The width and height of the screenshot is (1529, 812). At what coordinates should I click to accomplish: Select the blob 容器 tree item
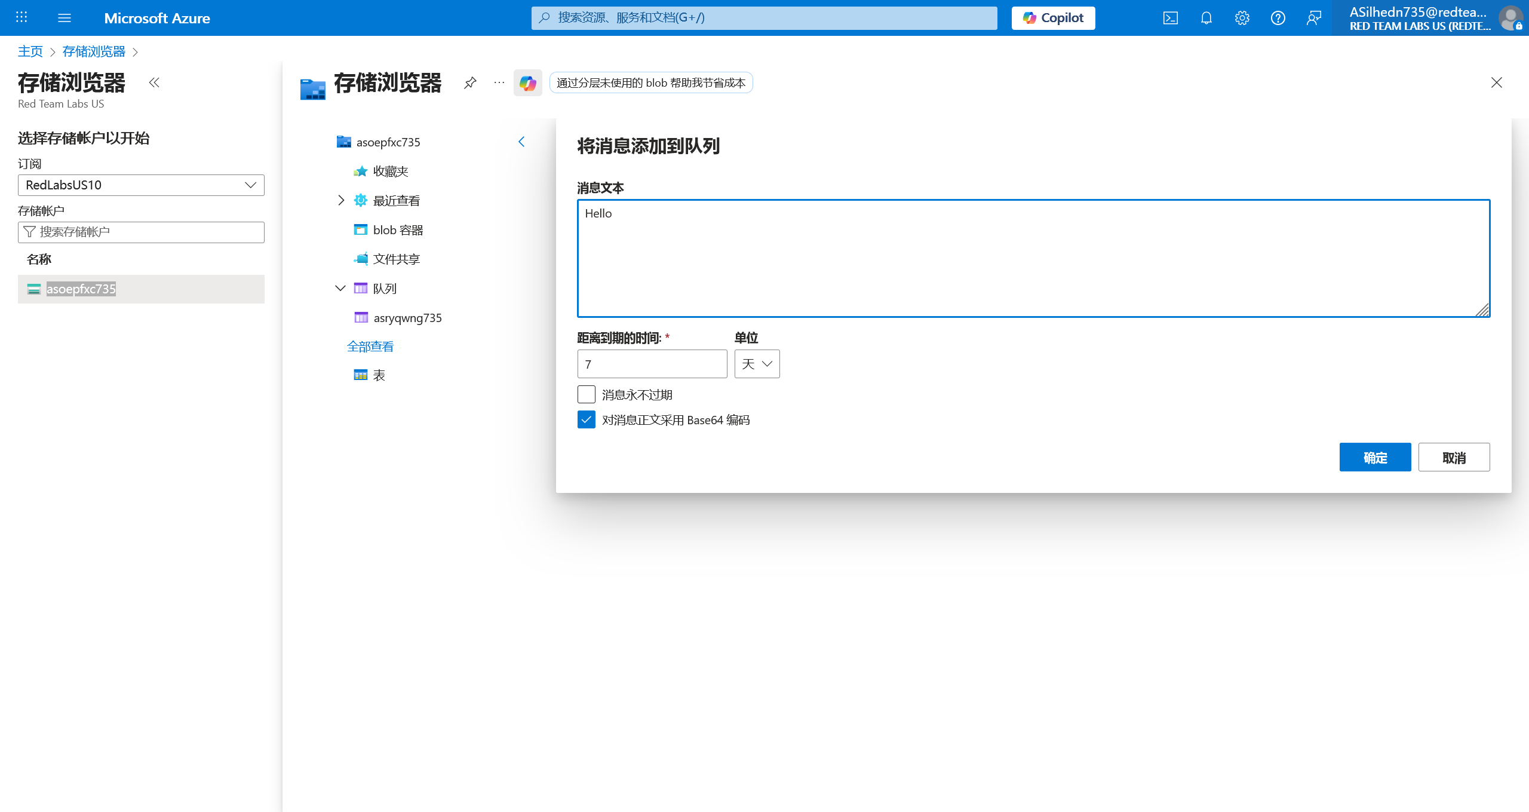click(398, 230)
